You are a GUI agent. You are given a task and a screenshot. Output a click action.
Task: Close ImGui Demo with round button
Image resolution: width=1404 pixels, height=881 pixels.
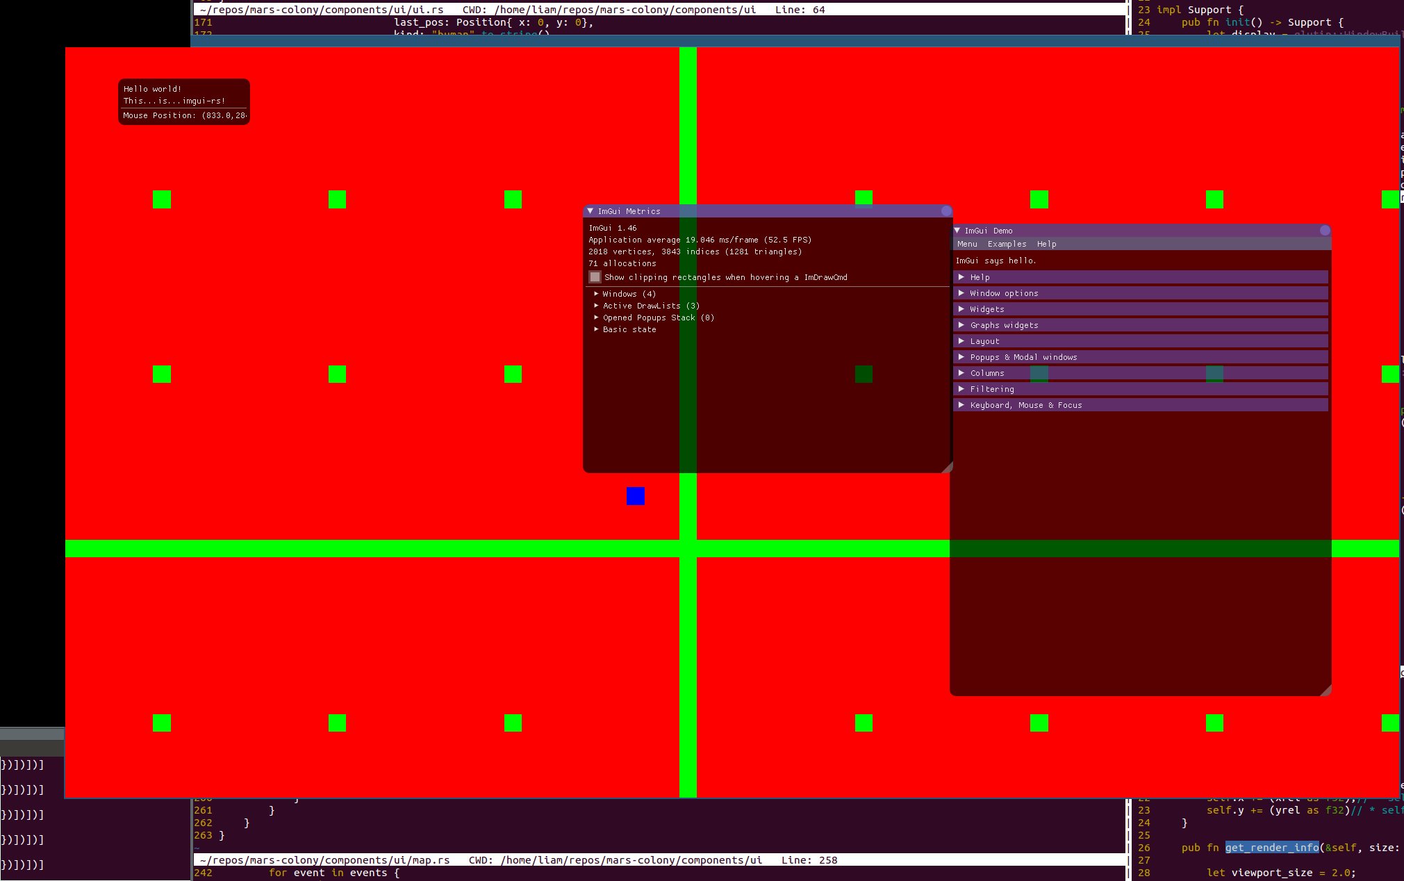(x=1325, y=231)
